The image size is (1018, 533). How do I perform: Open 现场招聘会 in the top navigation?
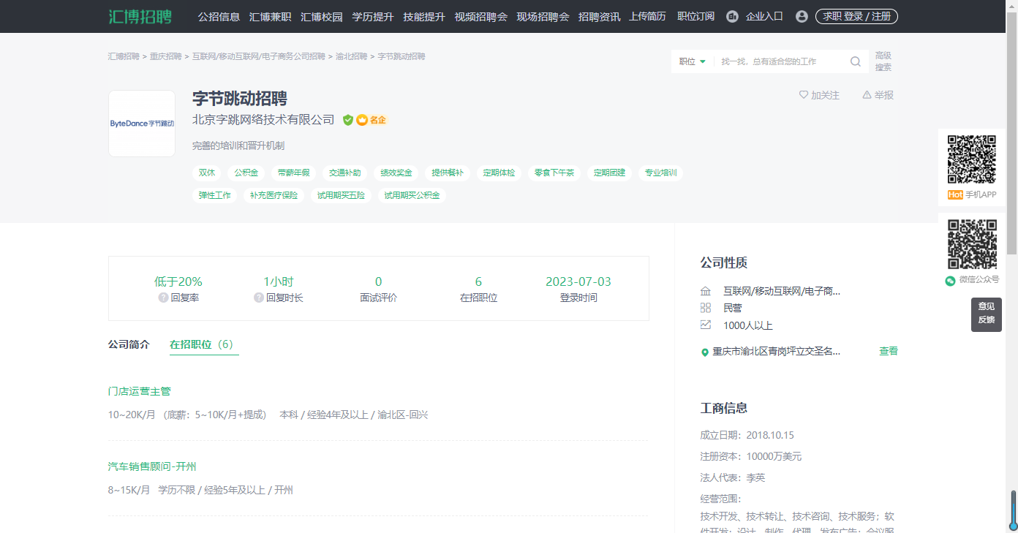point(543,16)
